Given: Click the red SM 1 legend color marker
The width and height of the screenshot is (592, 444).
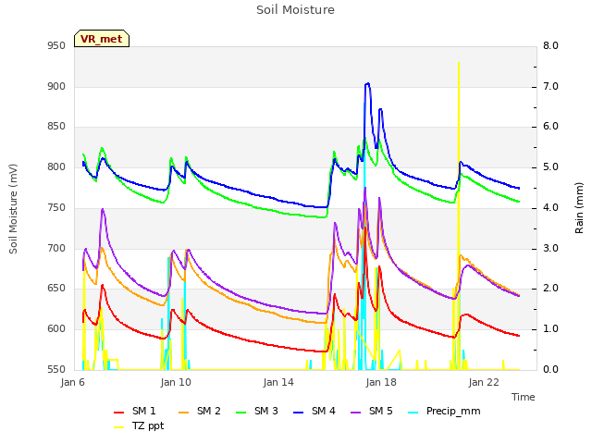Looking at the screenshot, I should click(x=119, y=413).
